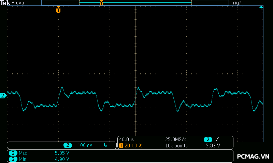This screenshot has height=163, width=273.
Task: Select the 40.0µs horizontal scale readout
Action: tap(126, 140)
